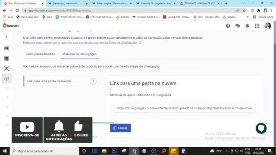Reload the current page
Viewport: 276px width, 155px height.
[17, 10]
